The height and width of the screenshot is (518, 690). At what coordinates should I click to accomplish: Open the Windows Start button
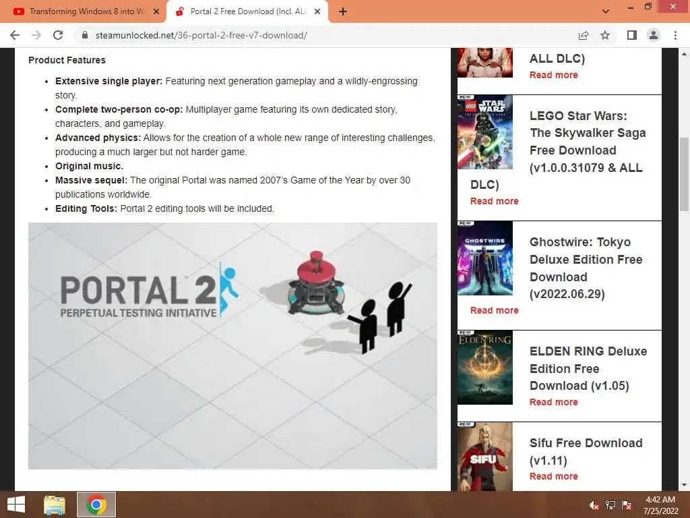coord(16,505)
